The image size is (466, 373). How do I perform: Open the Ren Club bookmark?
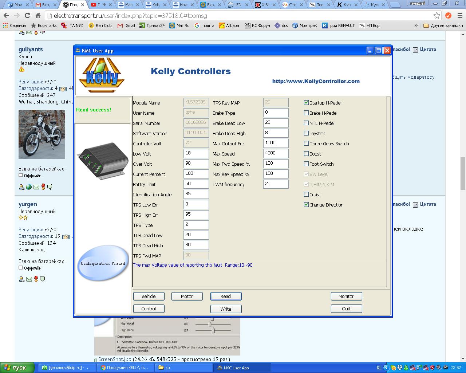point(100,25)
